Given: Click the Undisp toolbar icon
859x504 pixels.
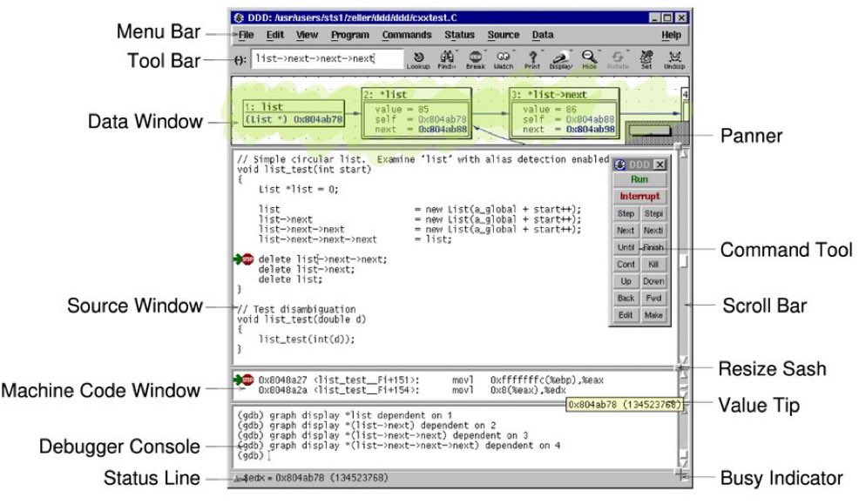Looking at the screenshot, I should [674, 59].
